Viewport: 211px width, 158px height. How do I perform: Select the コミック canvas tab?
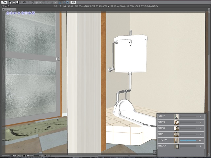(9, 9)
